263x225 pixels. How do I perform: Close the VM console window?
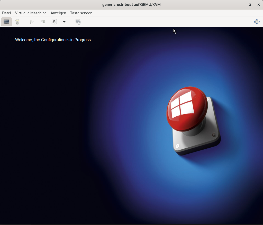tap(259, 5)
